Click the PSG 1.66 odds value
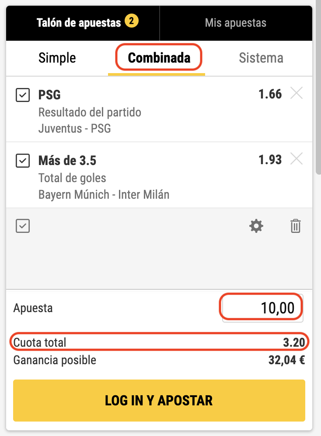 (270, 94)
